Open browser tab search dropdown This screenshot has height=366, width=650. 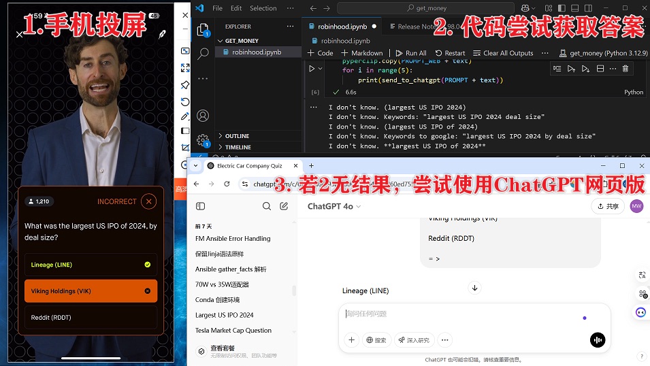[195, 166]
